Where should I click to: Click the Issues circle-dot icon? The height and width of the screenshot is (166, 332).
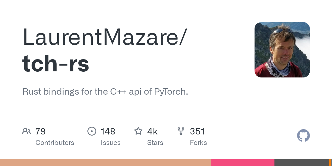tap(92, 131)
